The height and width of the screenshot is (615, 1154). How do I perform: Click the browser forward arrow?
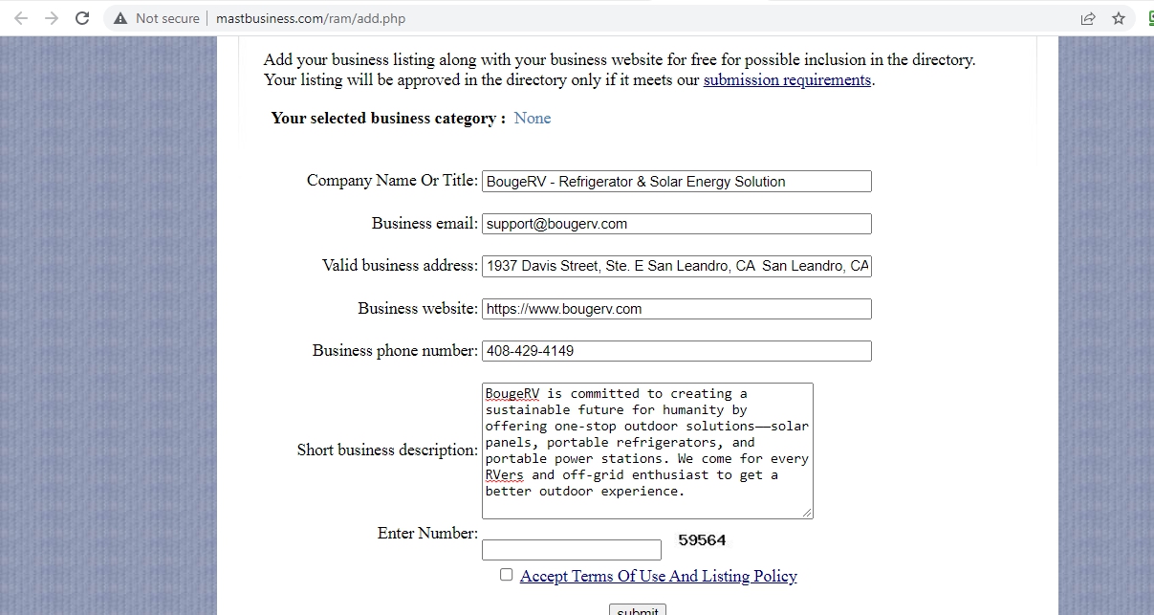pos(52,18)
